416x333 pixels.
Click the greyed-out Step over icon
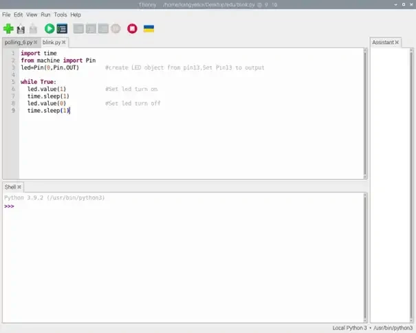coord(78,29)
